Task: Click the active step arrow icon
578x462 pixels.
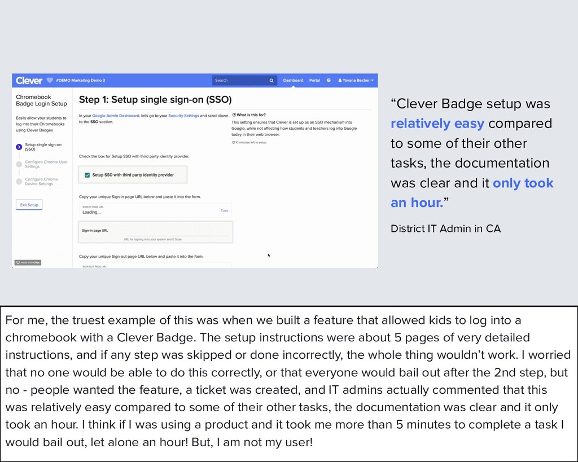Action: click(19, 147)
